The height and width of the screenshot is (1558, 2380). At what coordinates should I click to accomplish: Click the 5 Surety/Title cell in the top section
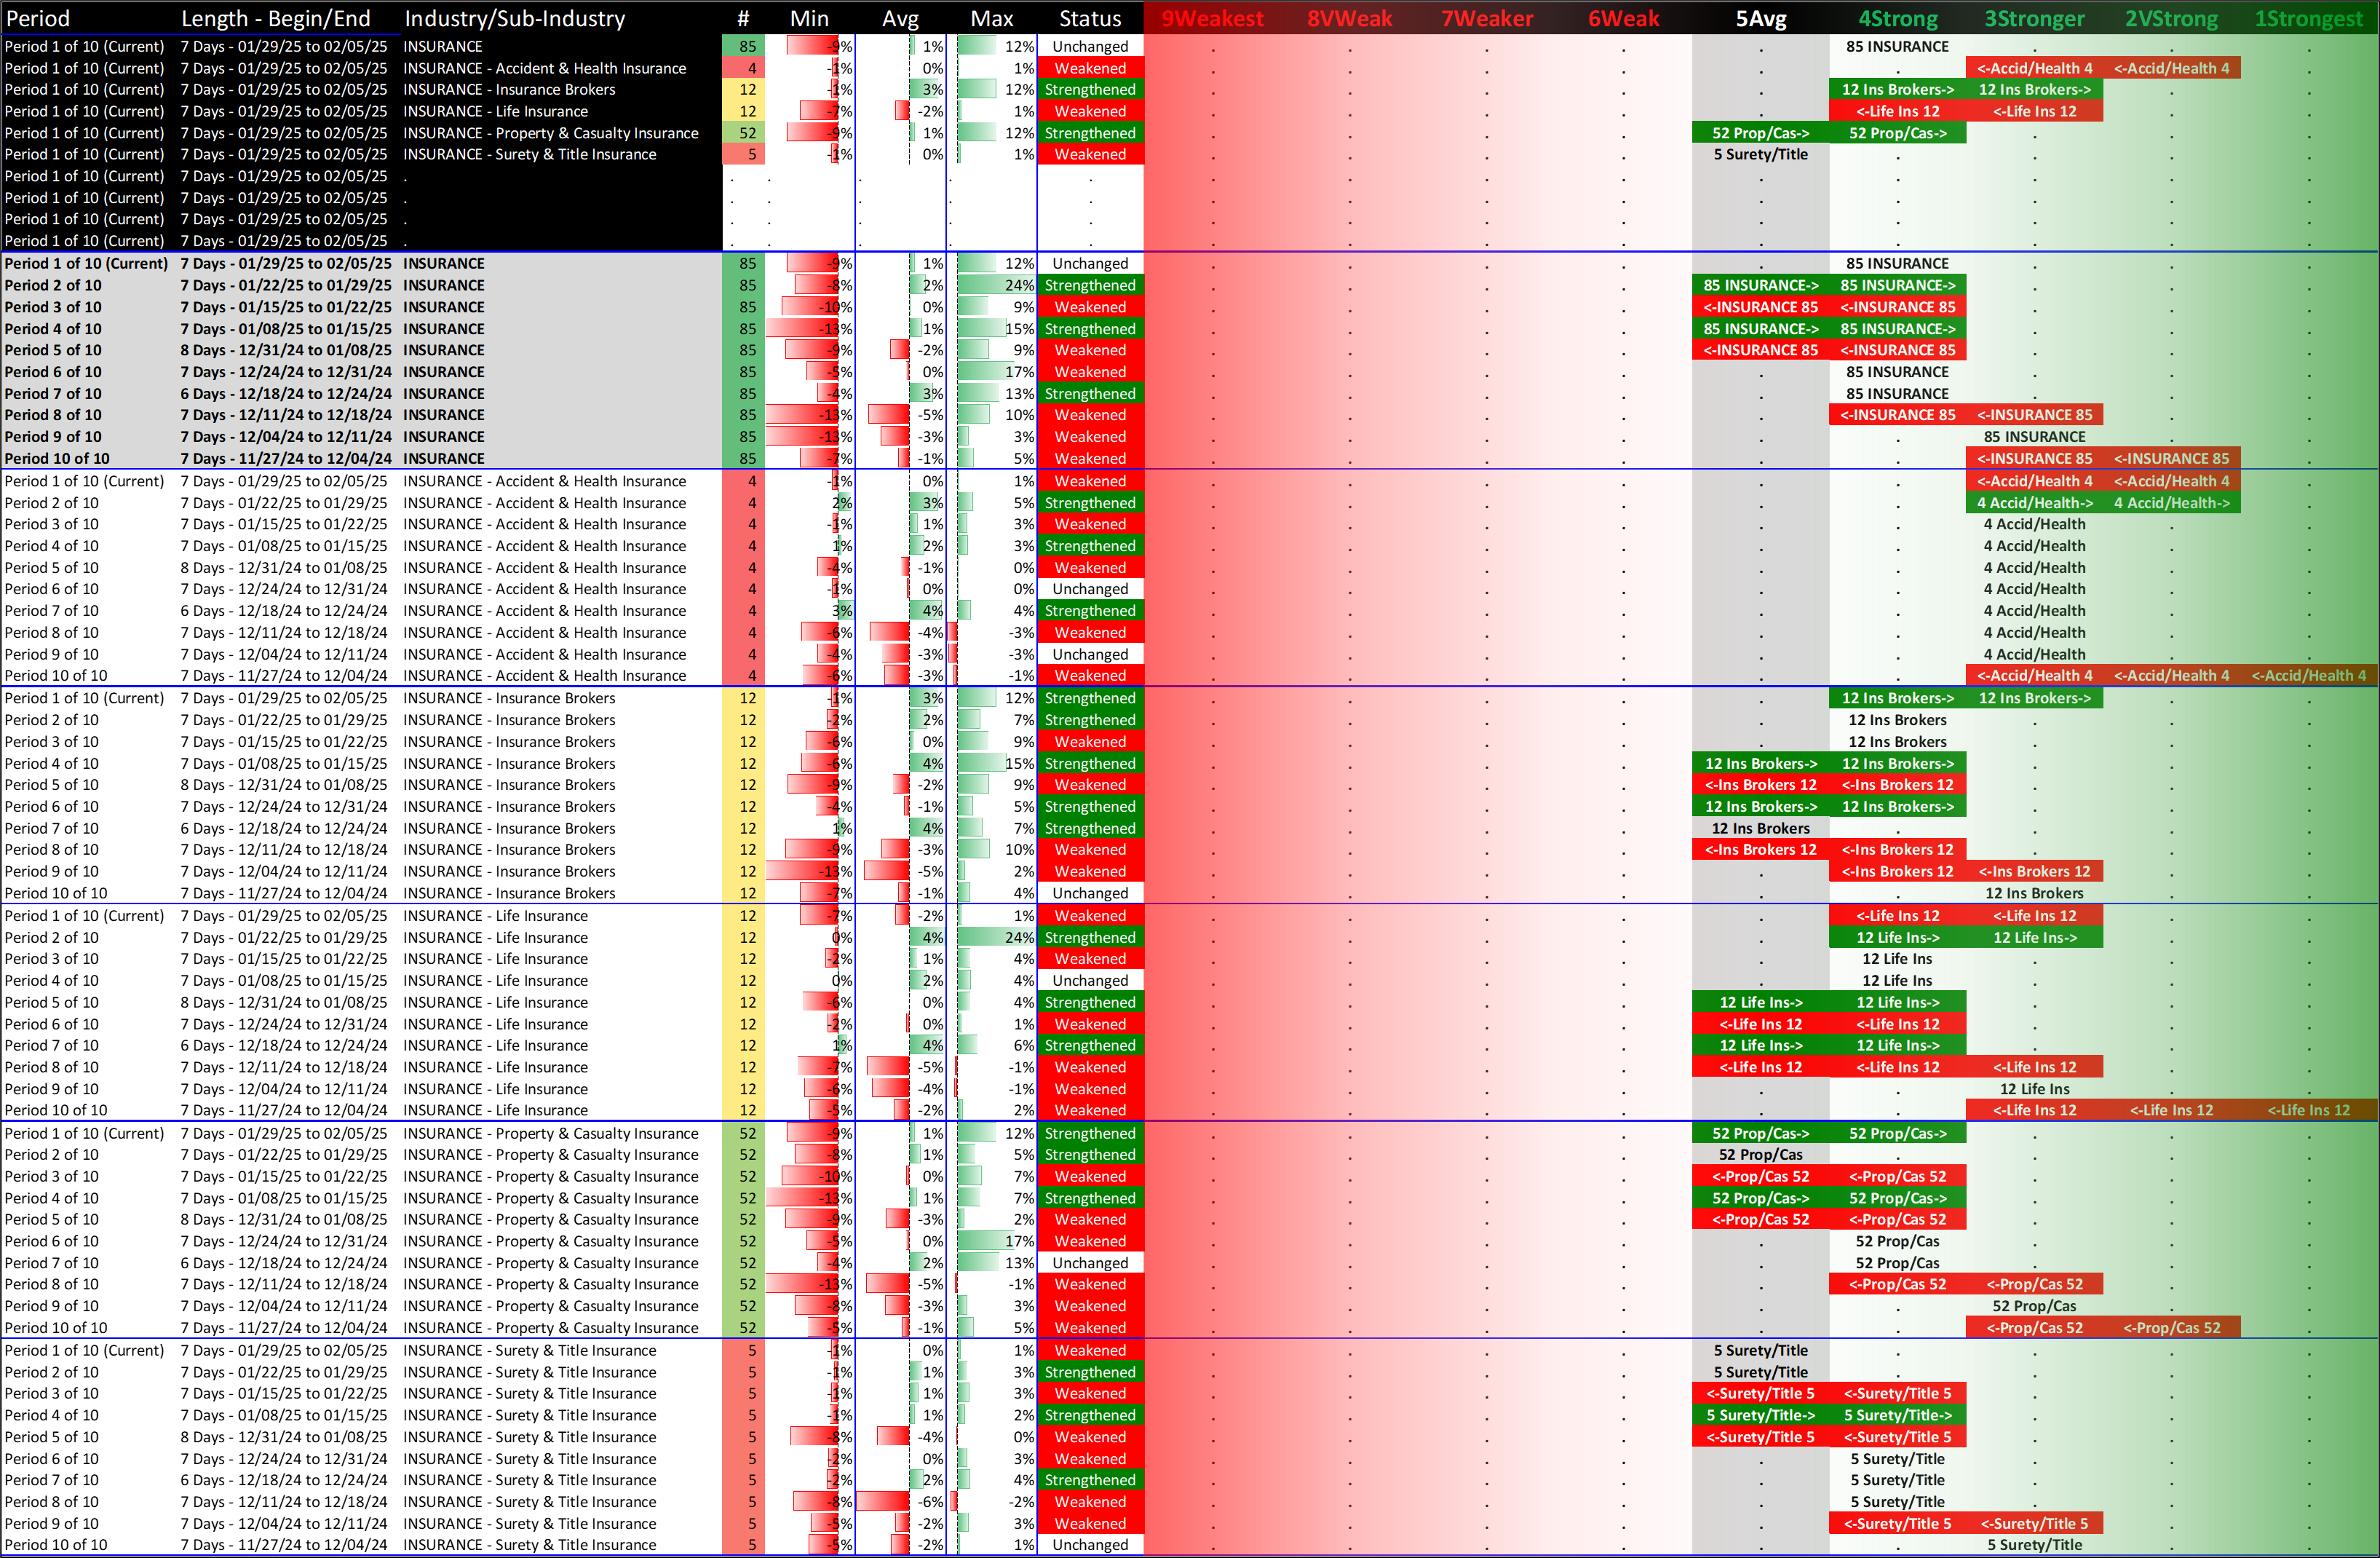(1760, 154)
